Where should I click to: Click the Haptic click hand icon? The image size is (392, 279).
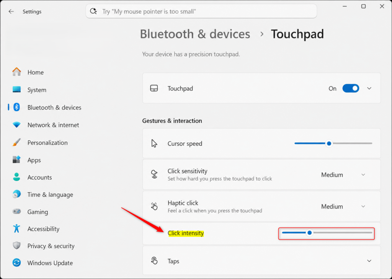pos(154,206)
